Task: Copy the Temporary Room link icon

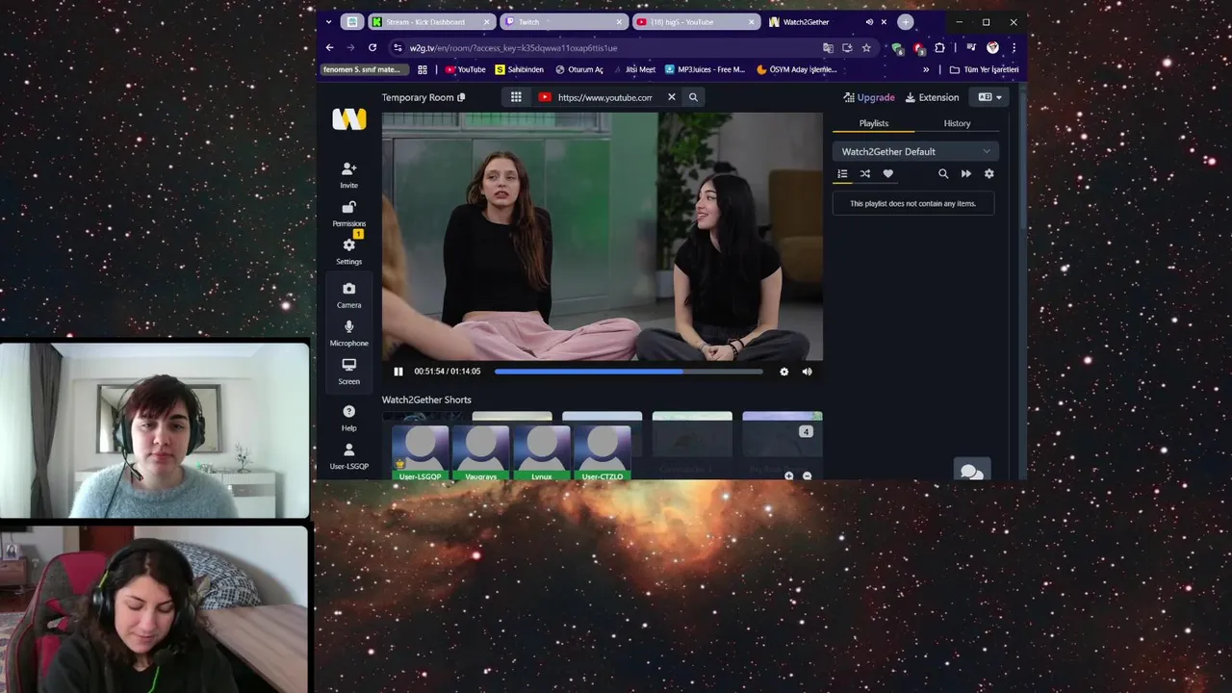Action: click(461, 97)
